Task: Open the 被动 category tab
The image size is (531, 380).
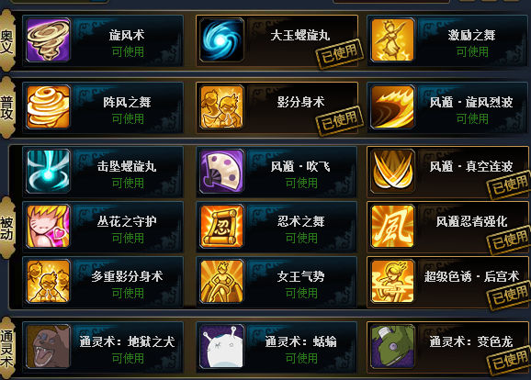Action: coord(7,228)
